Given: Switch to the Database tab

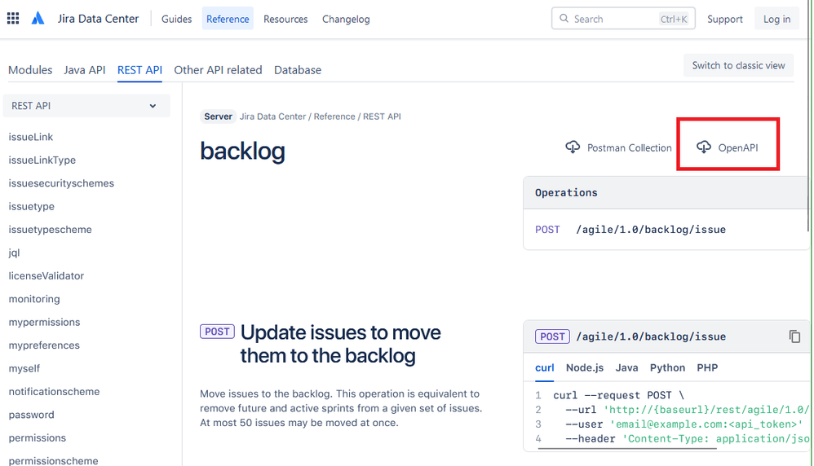Looking at the screenshot, I should click(x=298, y=70).
